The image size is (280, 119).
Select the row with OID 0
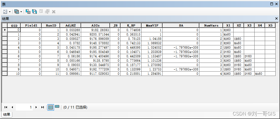(5, 30)
